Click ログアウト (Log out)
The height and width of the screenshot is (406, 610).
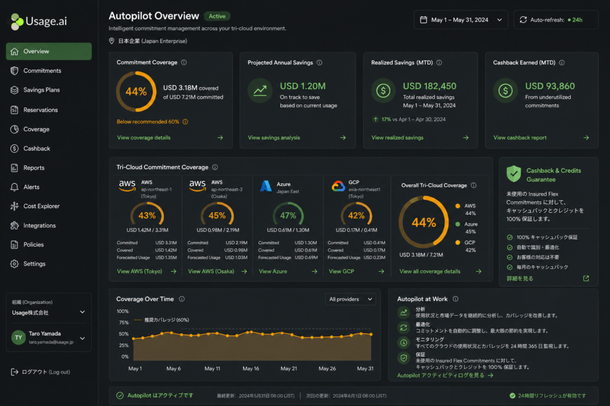pos(41,372)
